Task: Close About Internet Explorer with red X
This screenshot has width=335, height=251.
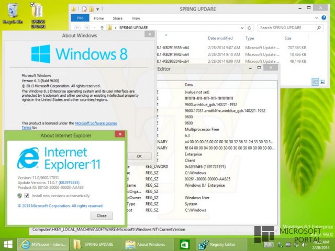Action: point(120,134)
